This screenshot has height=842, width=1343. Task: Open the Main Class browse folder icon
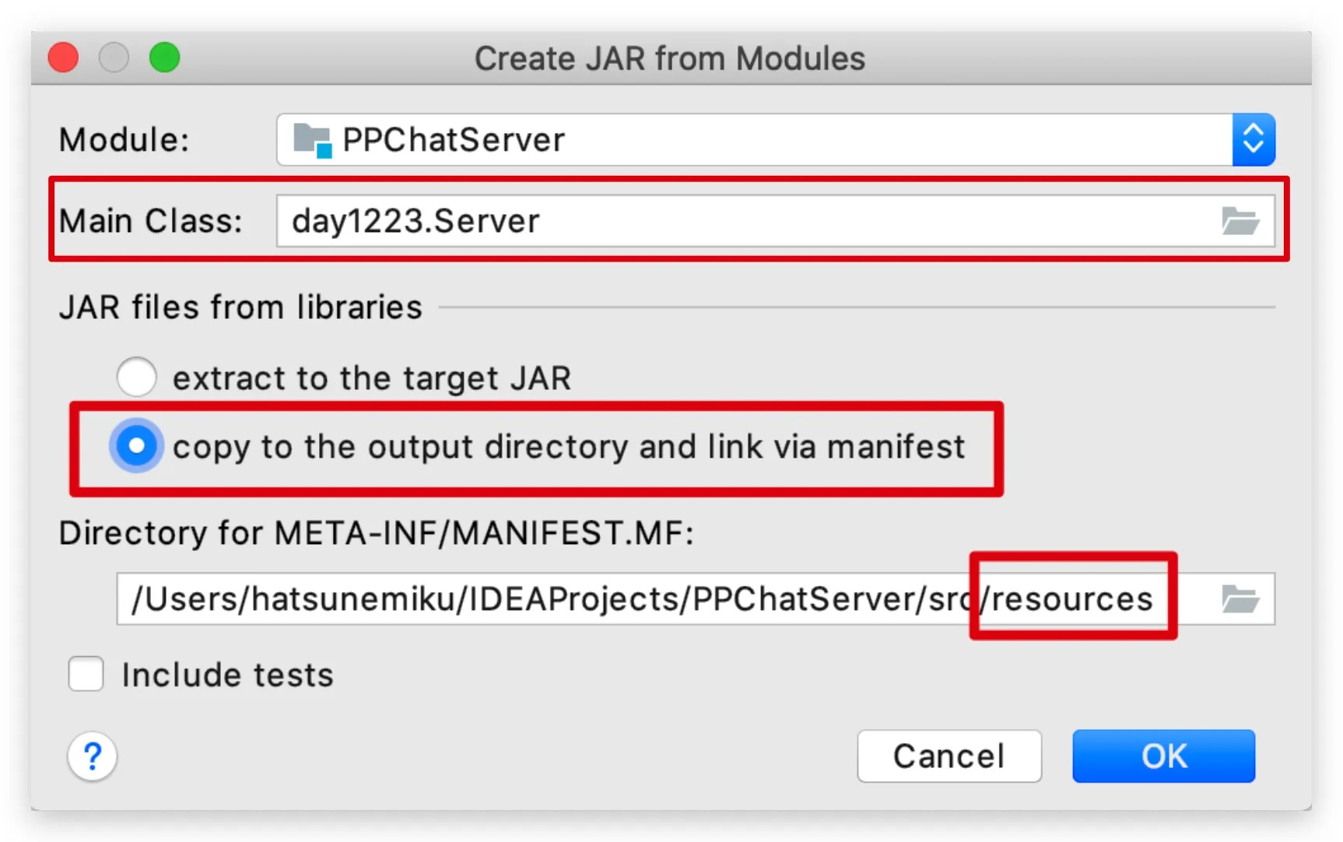tap(1240, 221)
